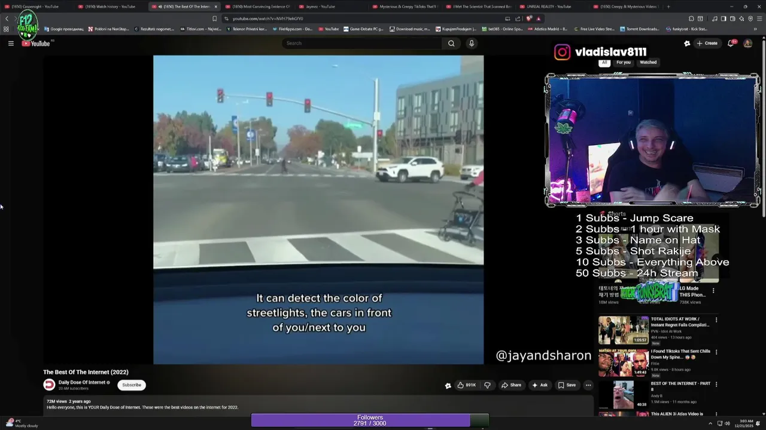Screen dimensions: 766x430
Task: Open options for I Found Tiktoks video
Action: (x=716, y=352)
